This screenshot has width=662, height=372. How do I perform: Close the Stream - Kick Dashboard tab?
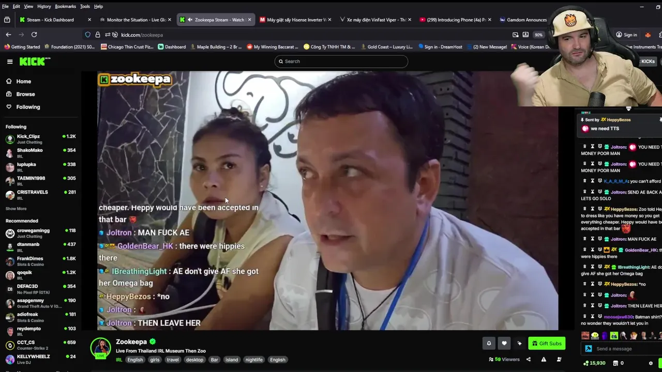(89, 20)
